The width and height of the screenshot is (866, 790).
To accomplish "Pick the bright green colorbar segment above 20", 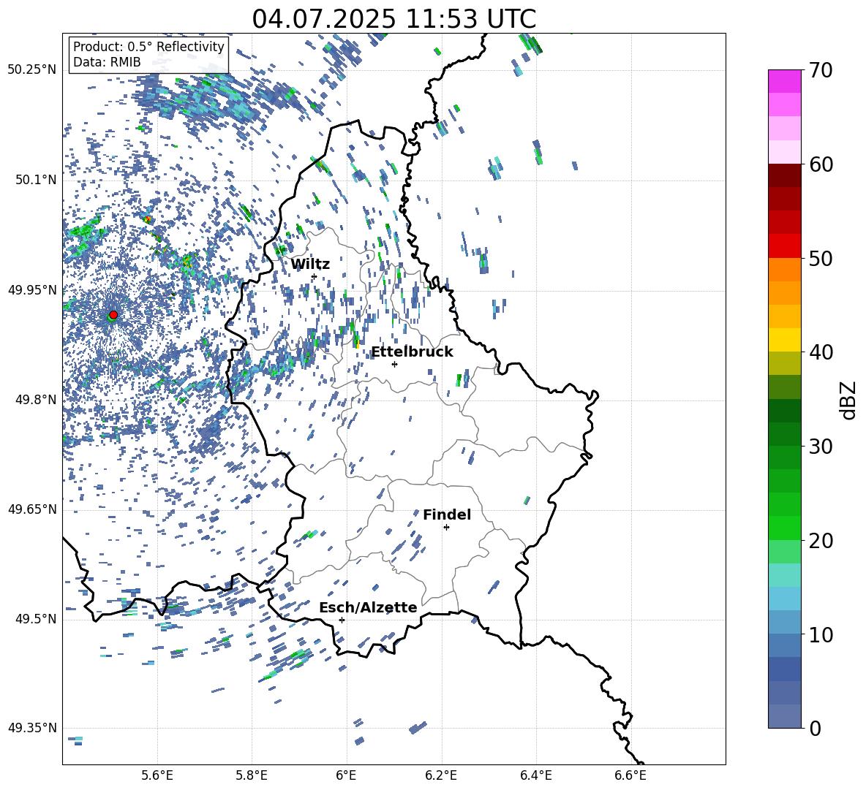I will [784, 528].
